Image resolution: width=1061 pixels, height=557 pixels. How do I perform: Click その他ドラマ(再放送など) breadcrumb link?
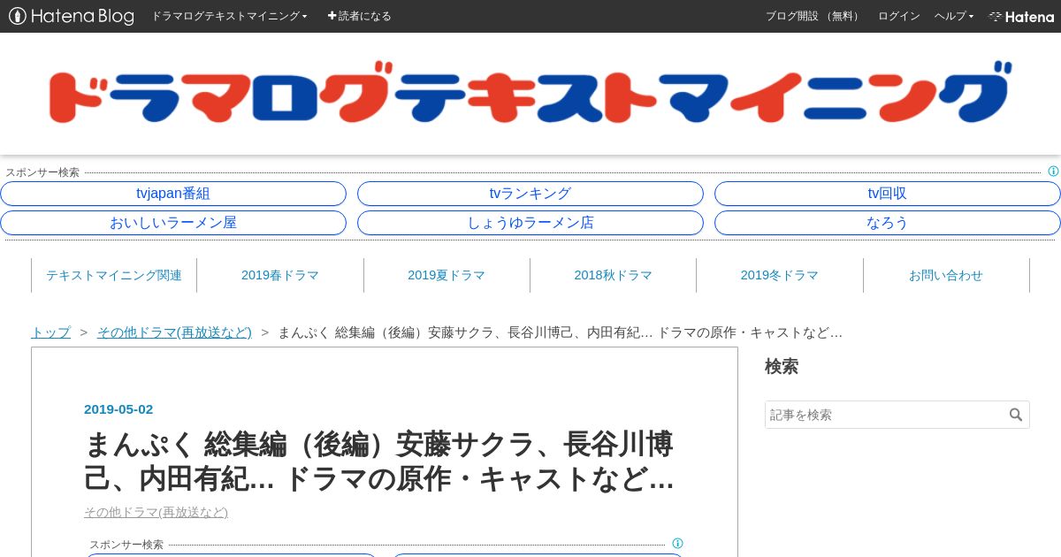click(174, 332)
